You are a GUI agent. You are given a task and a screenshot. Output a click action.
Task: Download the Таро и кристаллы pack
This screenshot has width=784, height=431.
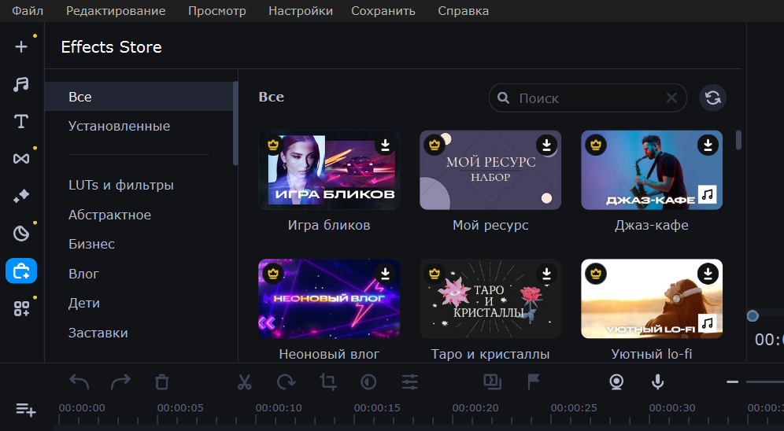click(546, 274)
